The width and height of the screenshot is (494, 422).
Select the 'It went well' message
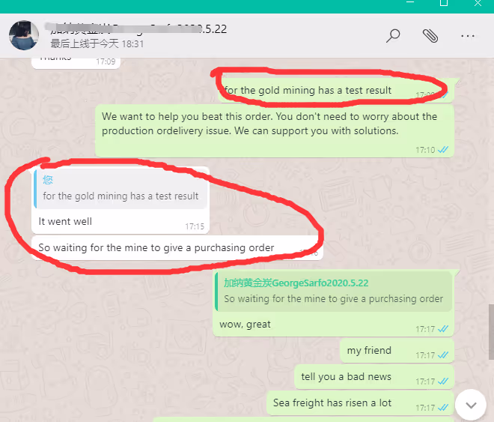[x=65, y=221]
